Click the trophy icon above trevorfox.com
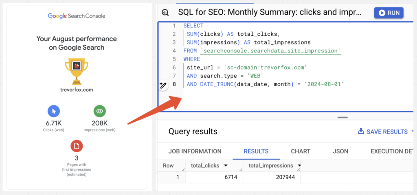The width and height of the screenshot is (417, 195). pos(77,71)
